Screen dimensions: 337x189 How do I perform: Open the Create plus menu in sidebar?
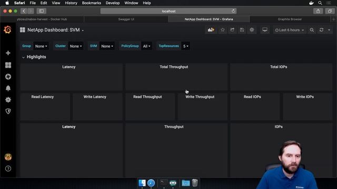(8, 53)
